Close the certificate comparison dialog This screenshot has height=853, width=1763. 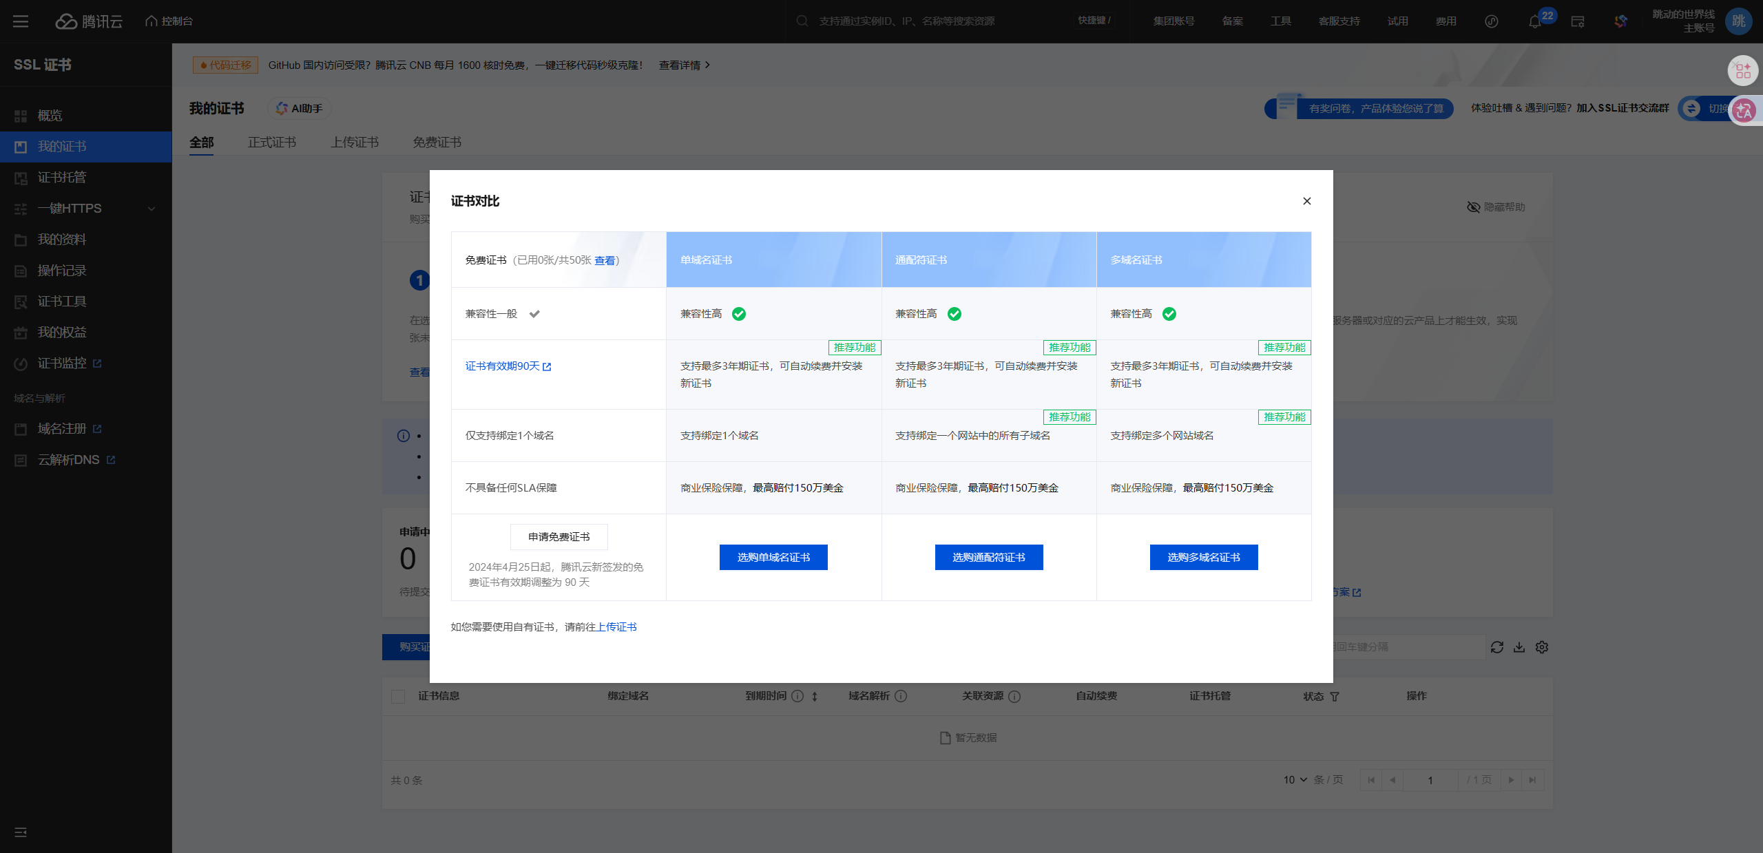tap(1306, 201)
